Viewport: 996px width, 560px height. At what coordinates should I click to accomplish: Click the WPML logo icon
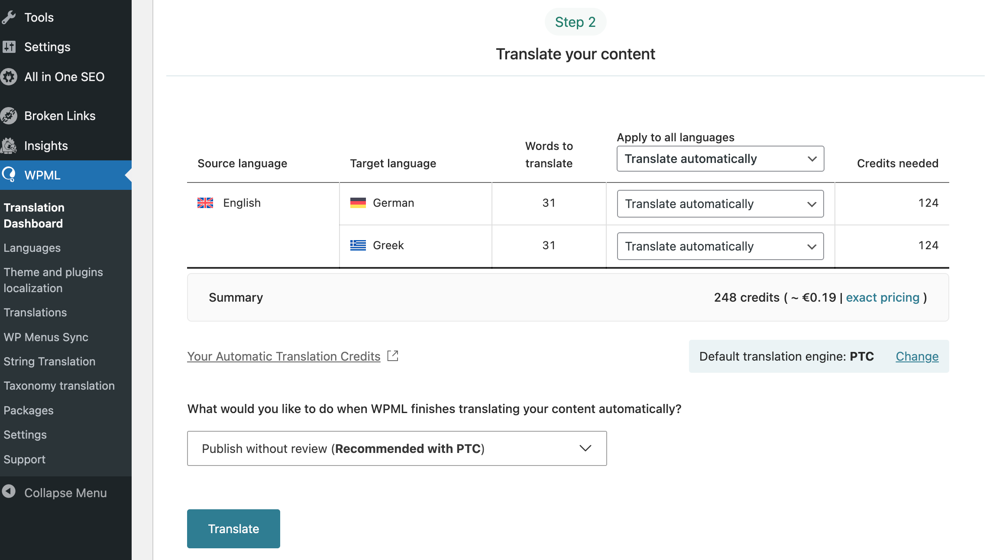[9, 175]
